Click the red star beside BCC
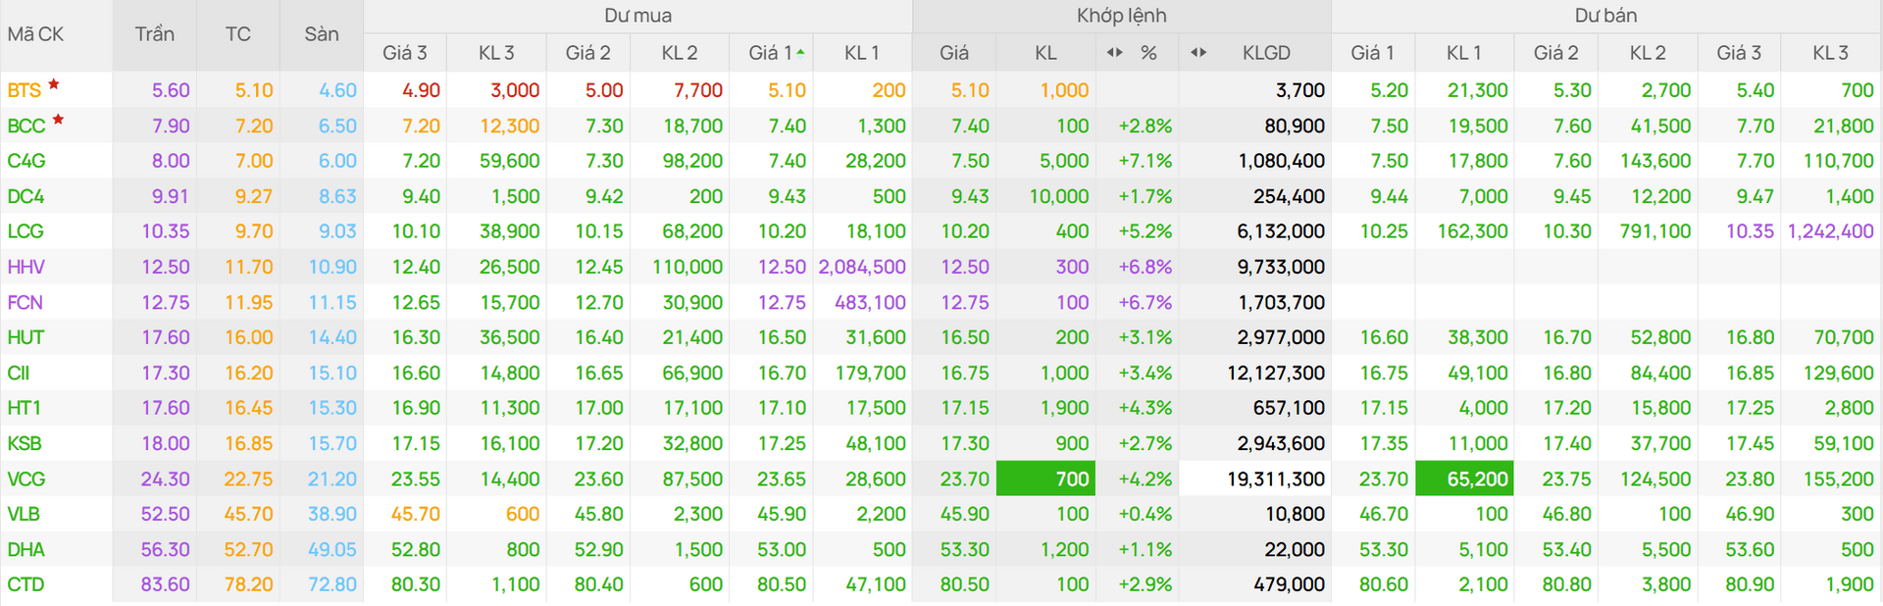The image size is (1883, 606). 58,120
